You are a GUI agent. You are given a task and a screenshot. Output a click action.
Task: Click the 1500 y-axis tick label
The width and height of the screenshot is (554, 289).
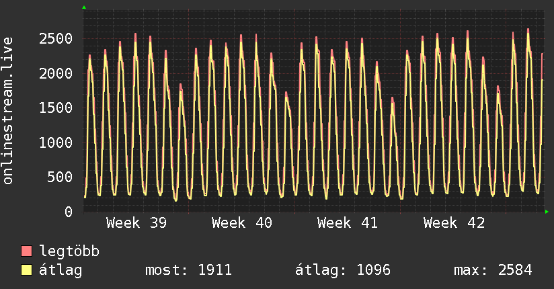click(x=56, y=108)
